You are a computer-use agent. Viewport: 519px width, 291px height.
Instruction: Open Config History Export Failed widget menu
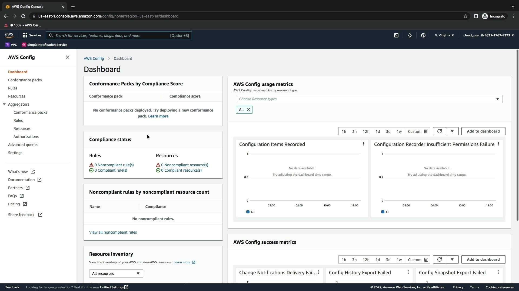pyautogui.click(x=408, y=272)
